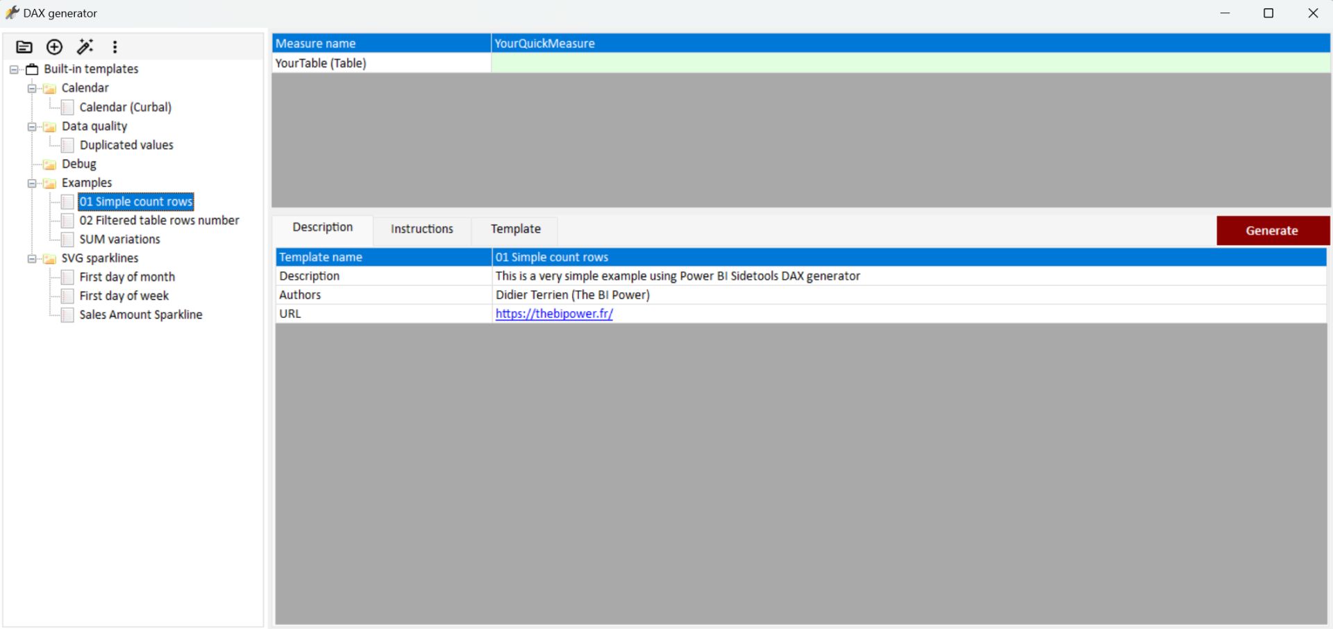Screen dimensions: 1333x629
Task: Click the green YourTable value field
Action: pyautogui.click(x=910, y=63)
